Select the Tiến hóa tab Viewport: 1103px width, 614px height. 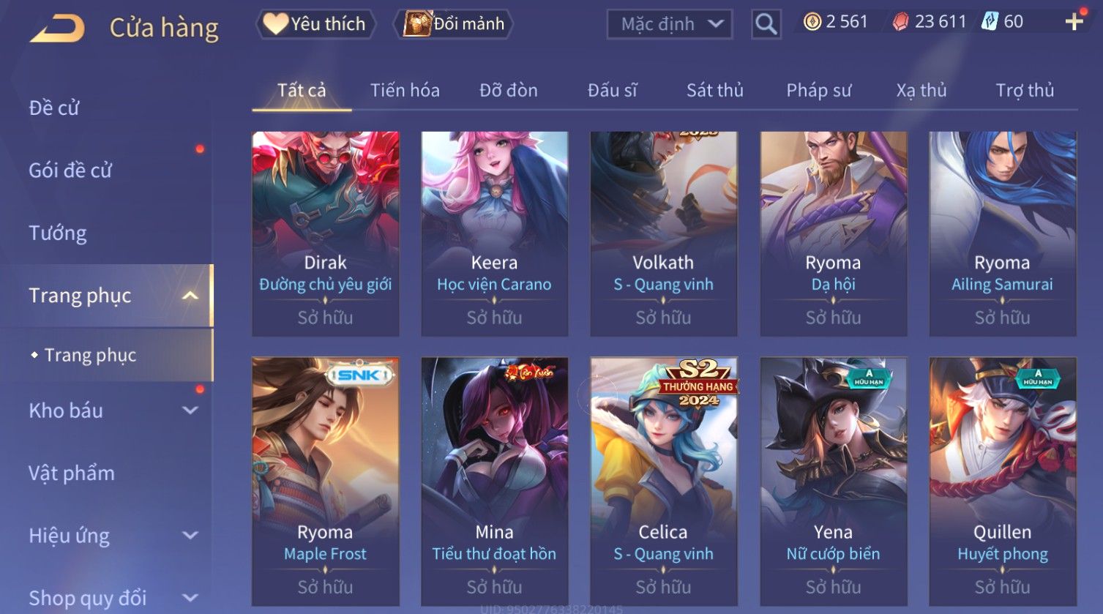tap(405, 90)
